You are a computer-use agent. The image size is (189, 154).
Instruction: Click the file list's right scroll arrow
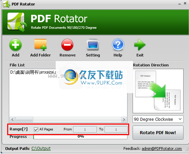pyautogui.click(x=124, y=119)
